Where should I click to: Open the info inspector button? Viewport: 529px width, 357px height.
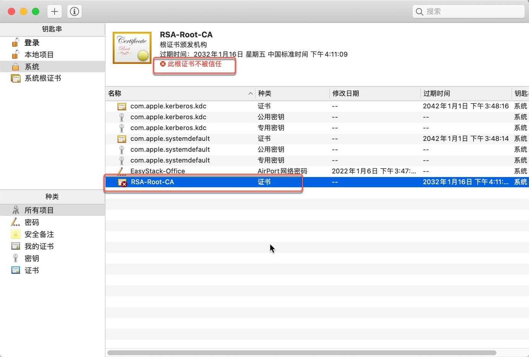click(x=75, y=11)
